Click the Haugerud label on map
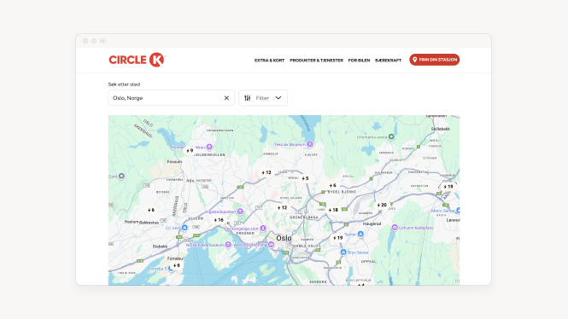This screenshot has height=319, width=568. pyautogui.click(x=372, y=223)
